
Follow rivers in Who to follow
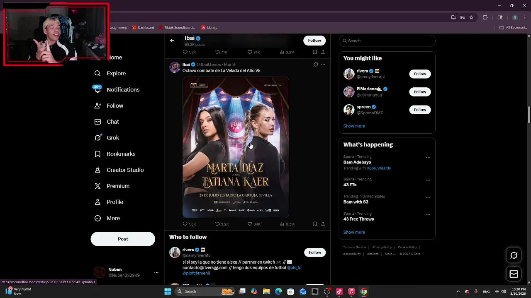click(x=315, y=252)
